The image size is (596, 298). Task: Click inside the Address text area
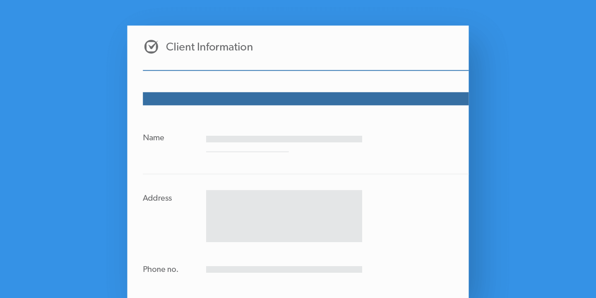(x=284, y=216)
